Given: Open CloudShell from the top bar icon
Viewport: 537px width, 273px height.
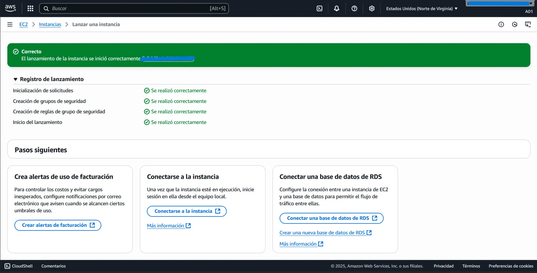Looking at the screenshot, I should (319, 9).
